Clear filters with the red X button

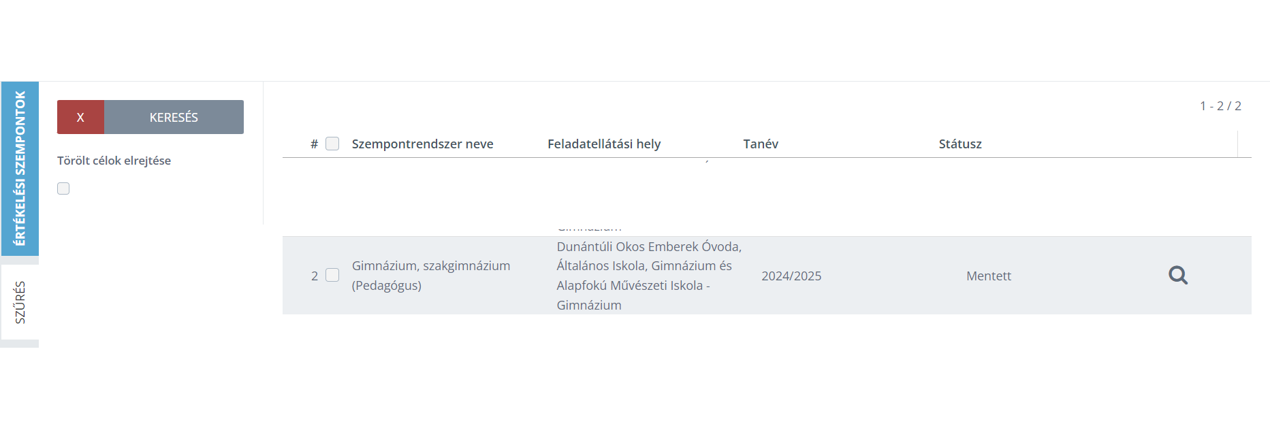[80, 117]
